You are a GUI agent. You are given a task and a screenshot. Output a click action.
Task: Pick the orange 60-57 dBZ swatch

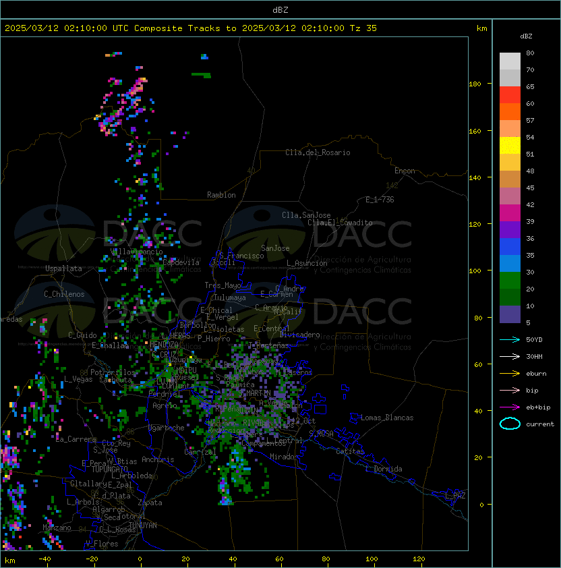pos(510,111)
